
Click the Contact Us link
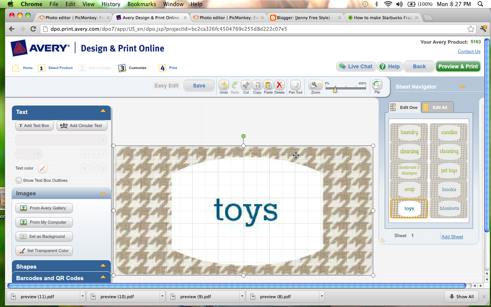click(469, 51)
